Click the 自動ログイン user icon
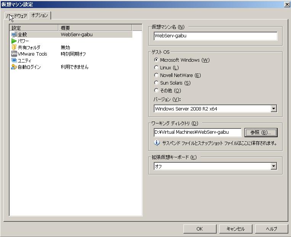 [14, 67]
